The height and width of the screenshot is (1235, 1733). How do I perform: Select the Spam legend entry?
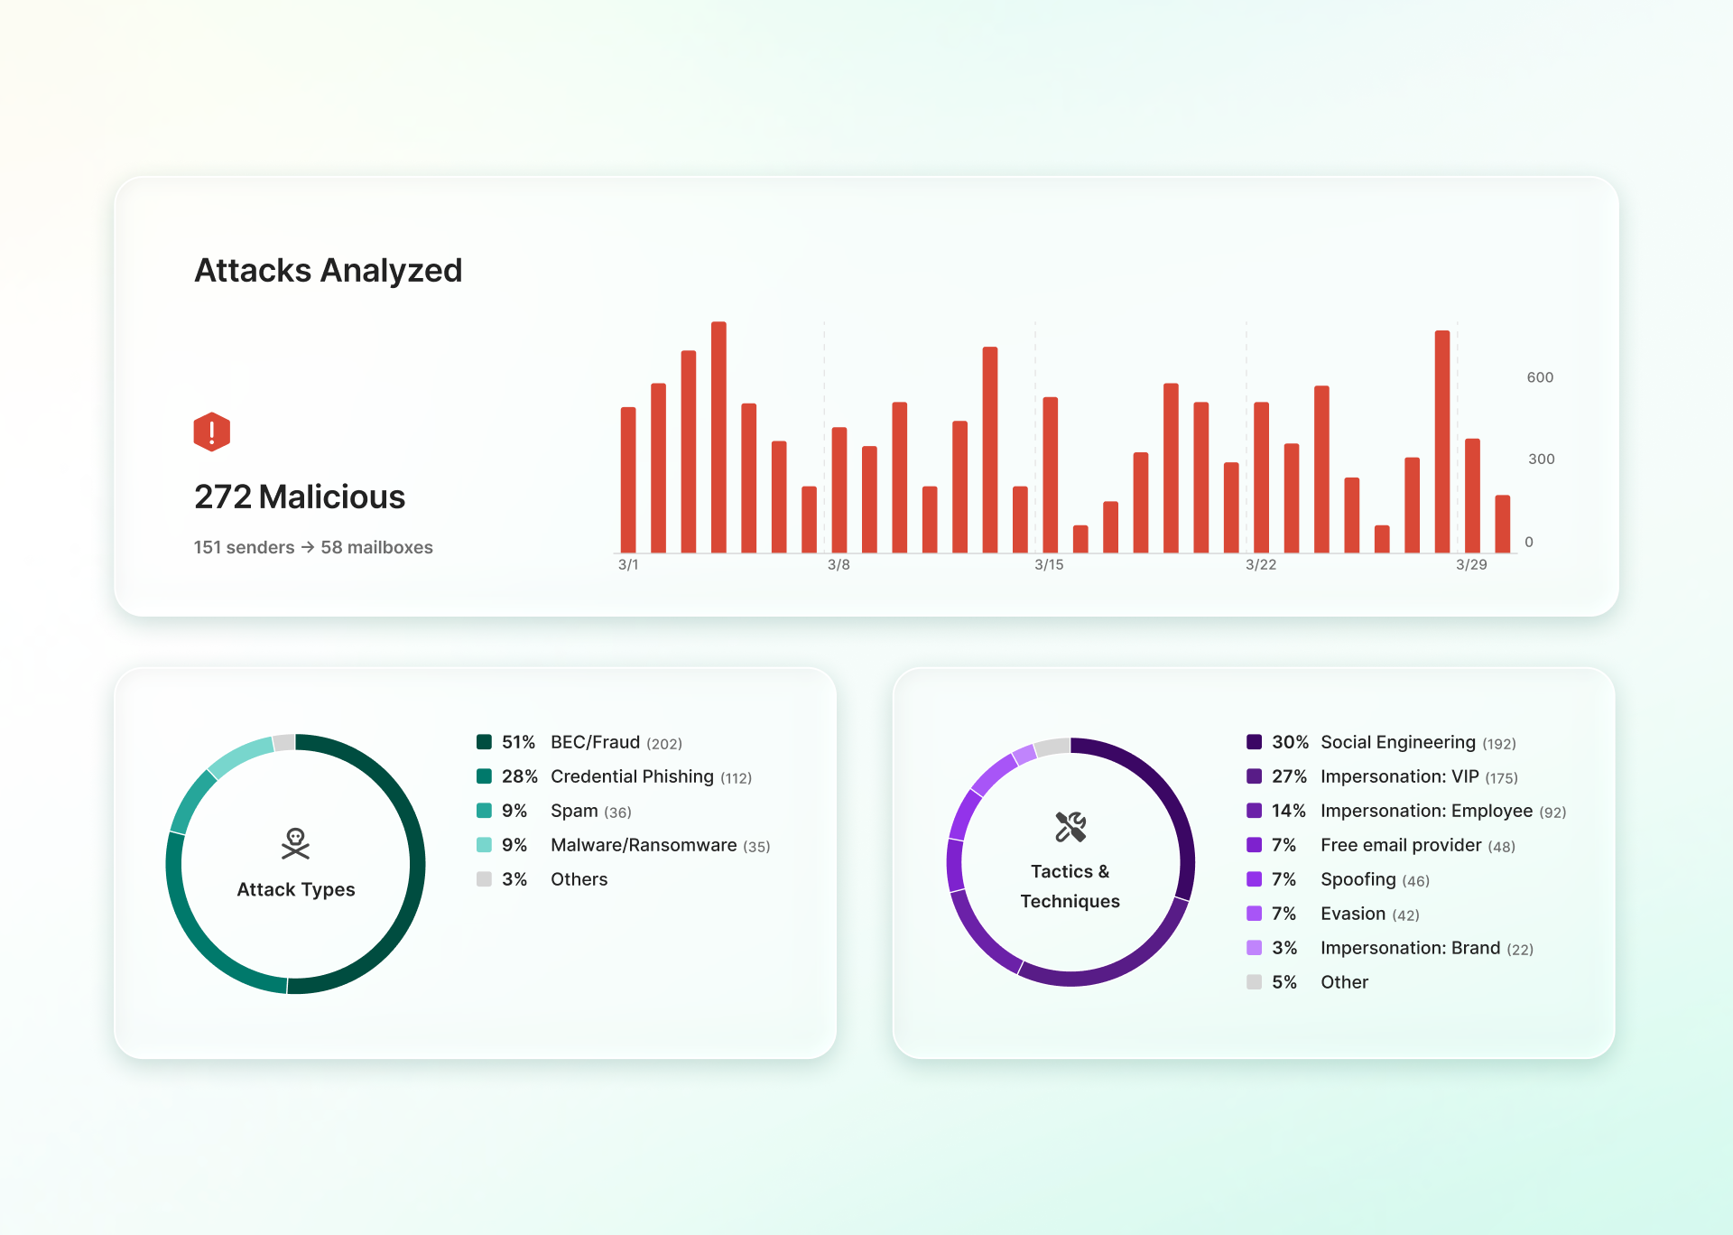click(574, 811)
